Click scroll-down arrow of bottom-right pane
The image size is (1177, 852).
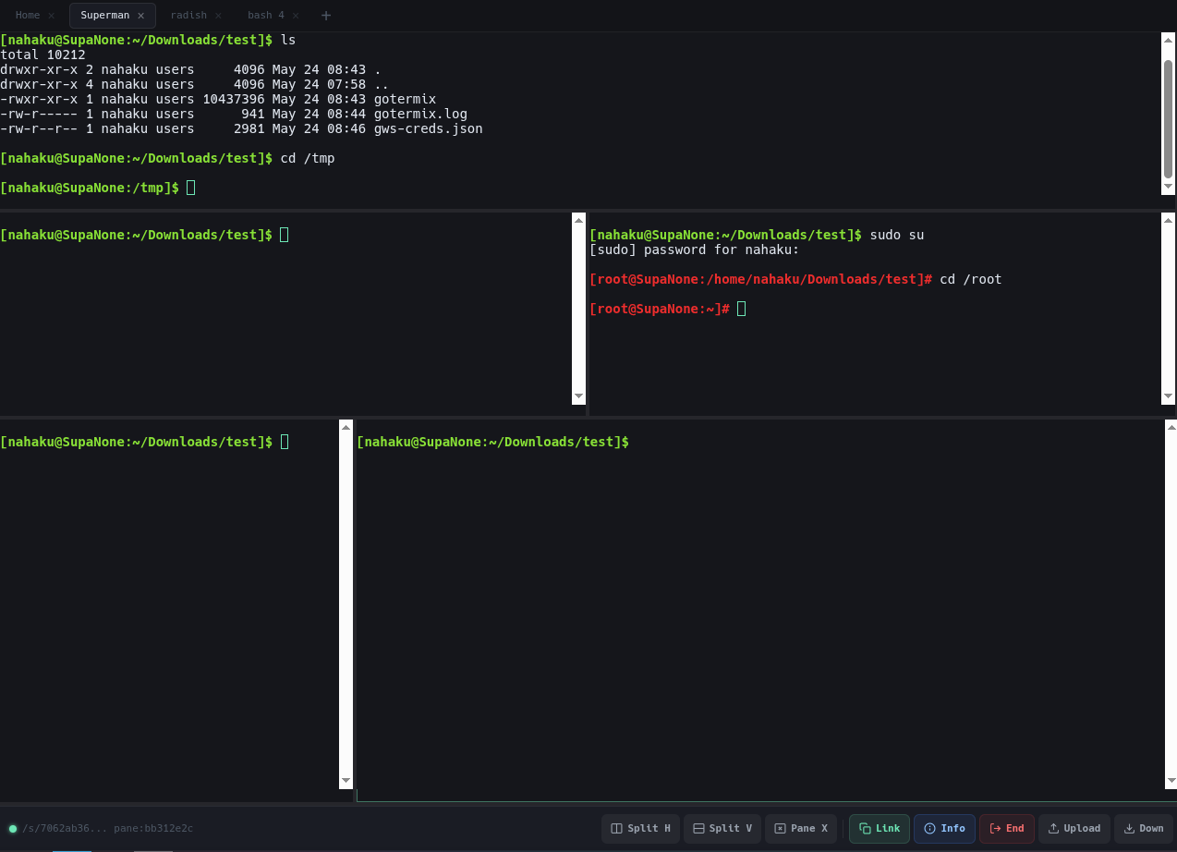point(1171,781)
